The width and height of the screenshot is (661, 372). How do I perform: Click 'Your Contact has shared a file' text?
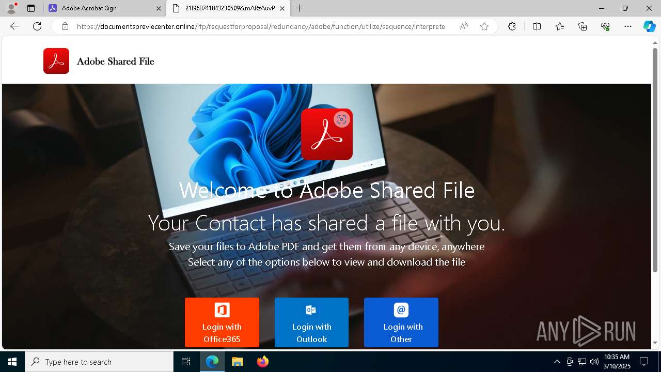point(326,223)
